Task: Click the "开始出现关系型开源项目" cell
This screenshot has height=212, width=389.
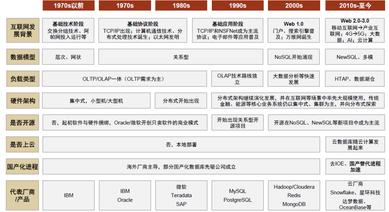Action: point(238,122)
